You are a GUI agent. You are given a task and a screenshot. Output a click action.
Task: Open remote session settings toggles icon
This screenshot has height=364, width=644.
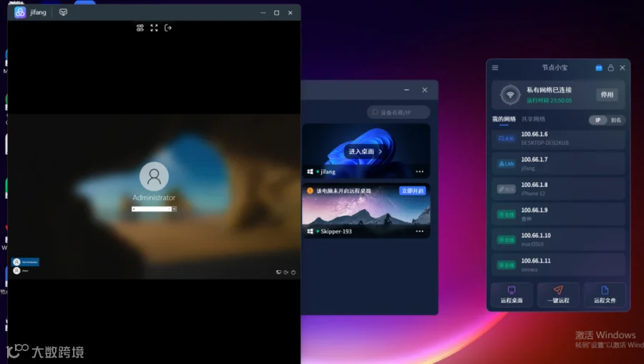[x=140, y=28]
